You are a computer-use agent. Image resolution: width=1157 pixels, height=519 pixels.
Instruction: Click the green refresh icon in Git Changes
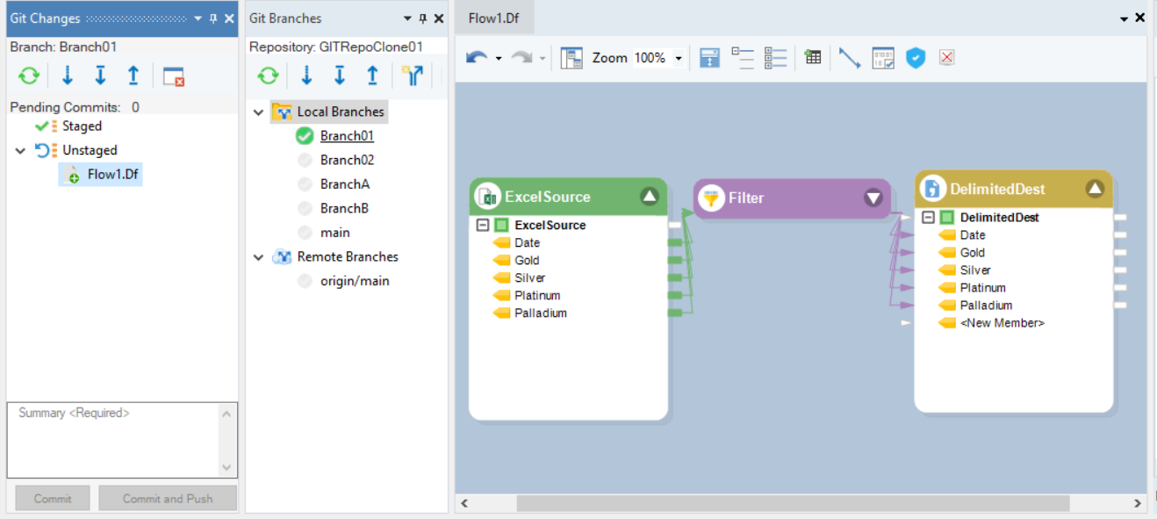[x=29, y=76]
